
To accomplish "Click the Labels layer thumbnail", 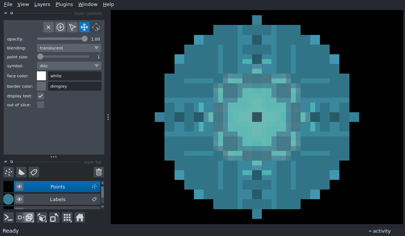I will point(8,199).
